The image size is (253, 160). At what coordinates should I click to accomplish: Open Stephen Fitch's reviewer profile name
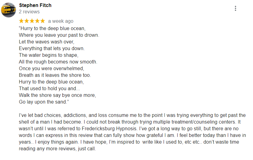(35, 5)
